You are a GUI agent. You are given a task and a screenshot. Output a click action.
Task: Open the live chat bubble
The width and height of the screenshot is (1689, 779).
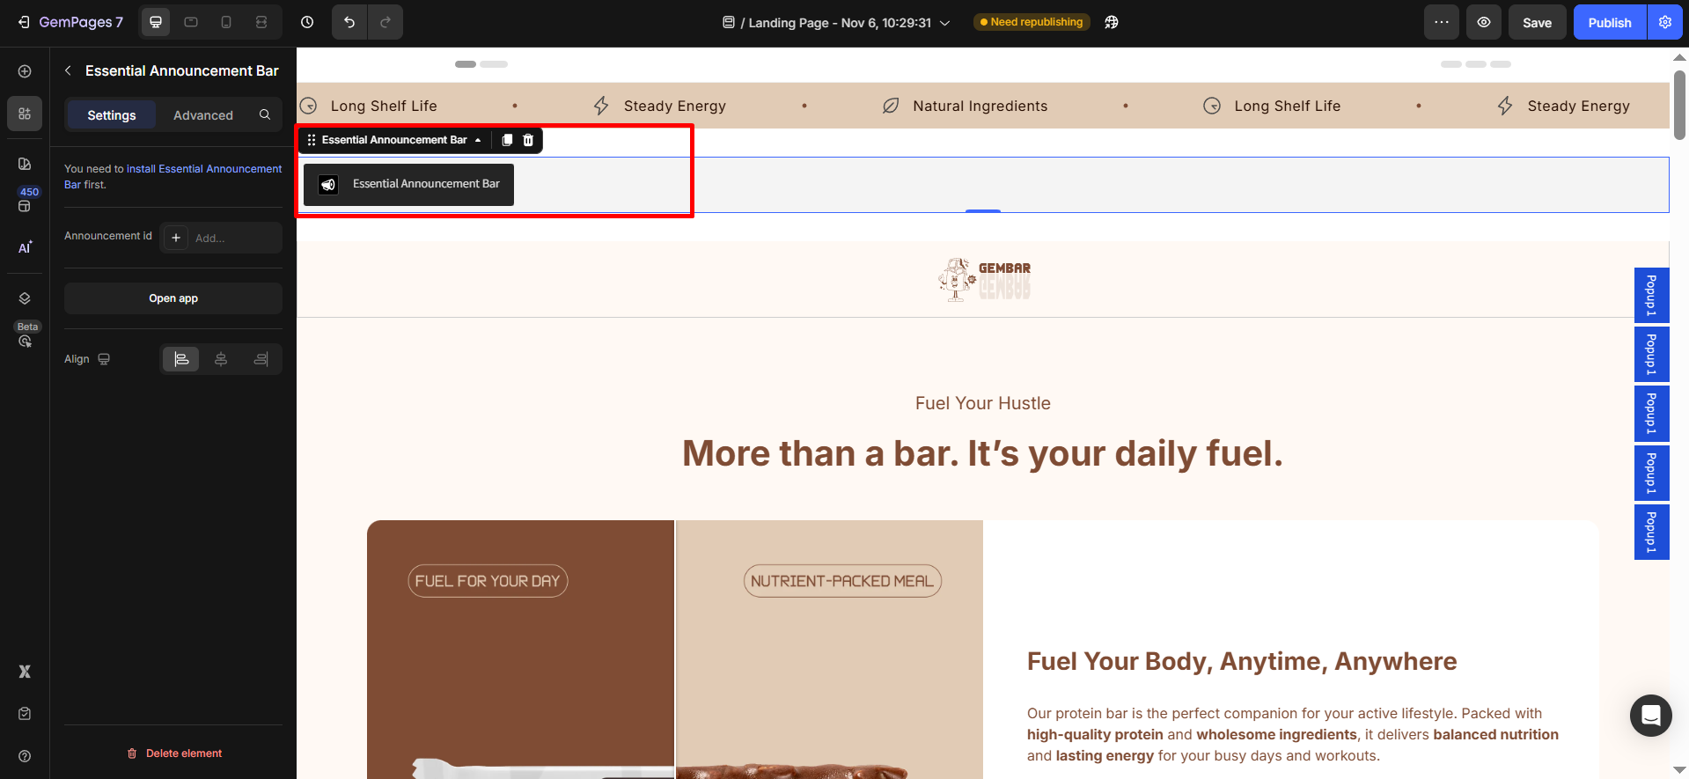(x=1650, y=715)
